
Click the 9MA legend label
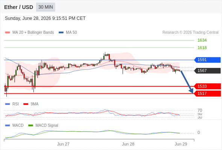tap(35, 104)
